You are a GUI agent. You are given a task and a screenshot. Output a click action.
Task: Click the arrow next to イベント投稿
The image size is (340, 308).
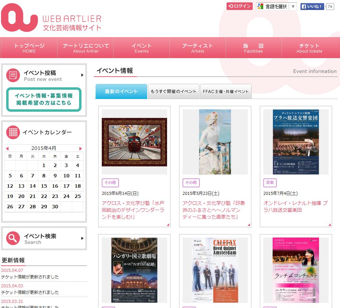click(82, 75)
